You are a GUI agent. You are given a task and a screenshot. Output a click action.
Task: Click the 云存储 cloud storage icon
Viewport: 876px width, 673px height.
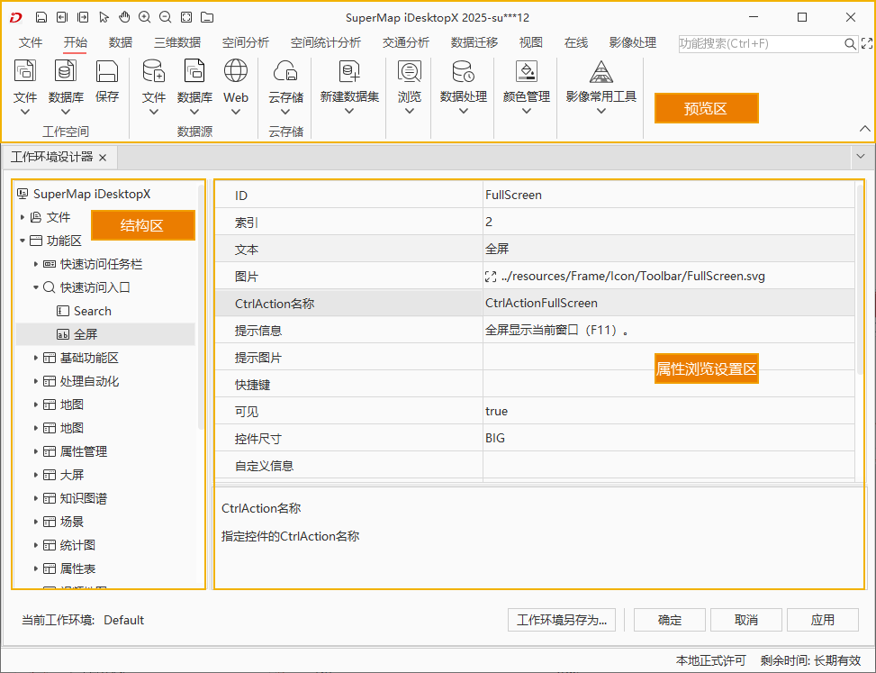tap(285, 72)
